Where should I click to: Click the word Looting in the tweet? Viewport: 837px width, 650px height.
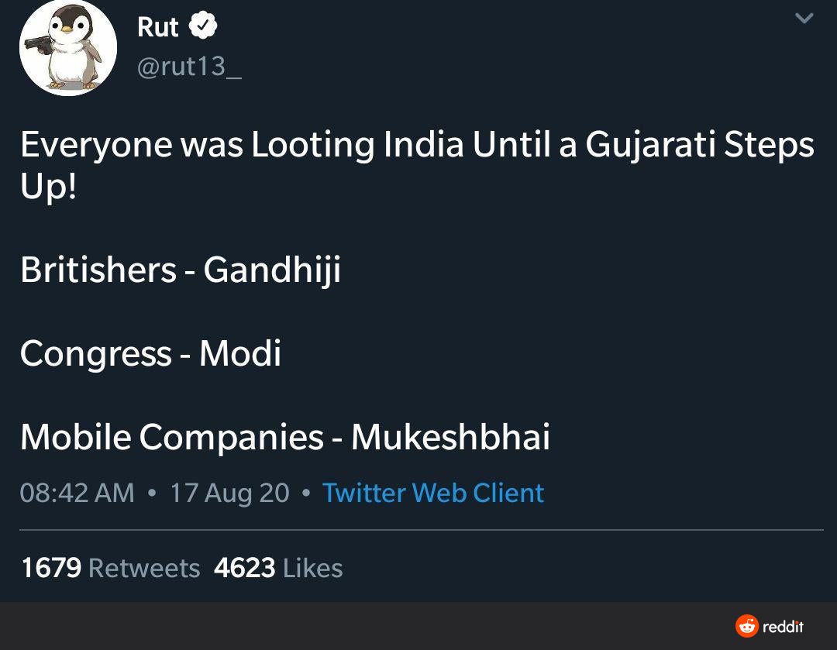click(x=313, y=145)
